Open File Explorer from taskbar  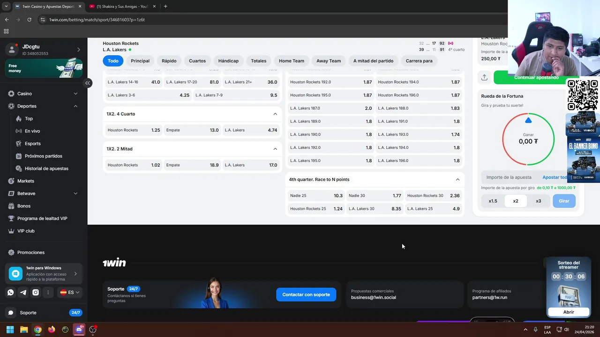pyautogui.click(x=24, y=330)
